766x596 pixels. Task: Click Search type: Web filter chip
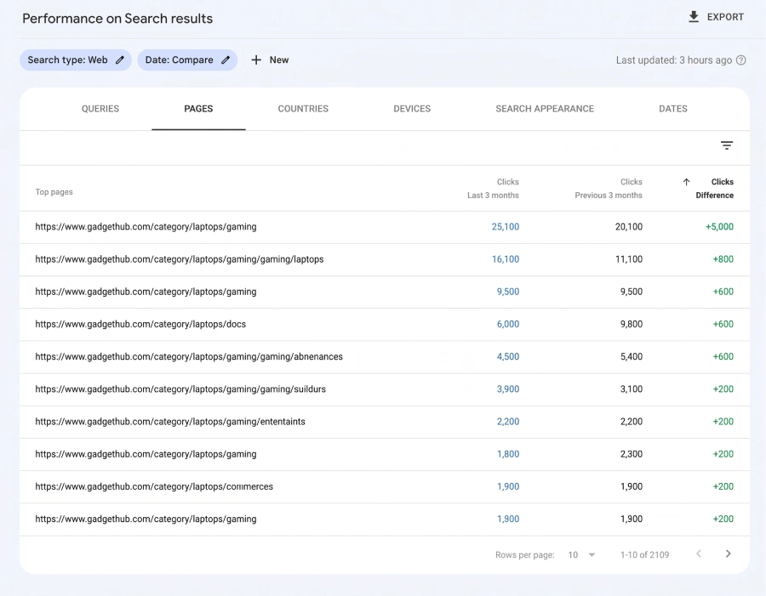76,60
